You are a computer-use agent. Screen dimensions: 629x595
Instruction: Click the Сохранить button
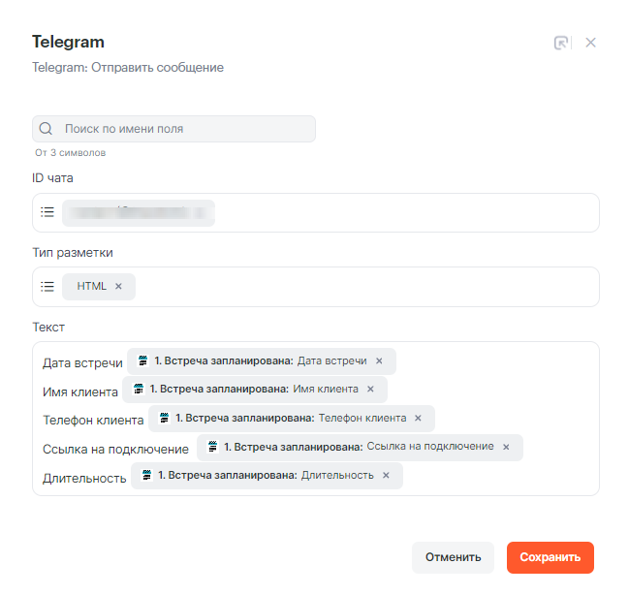point(550,557)
